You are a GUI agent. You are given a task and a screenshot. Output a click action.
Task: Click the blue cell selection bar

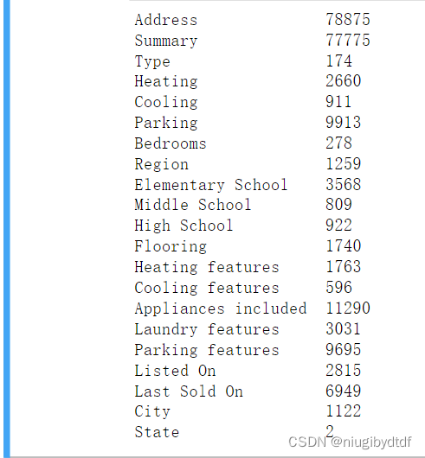coord(7,229)
